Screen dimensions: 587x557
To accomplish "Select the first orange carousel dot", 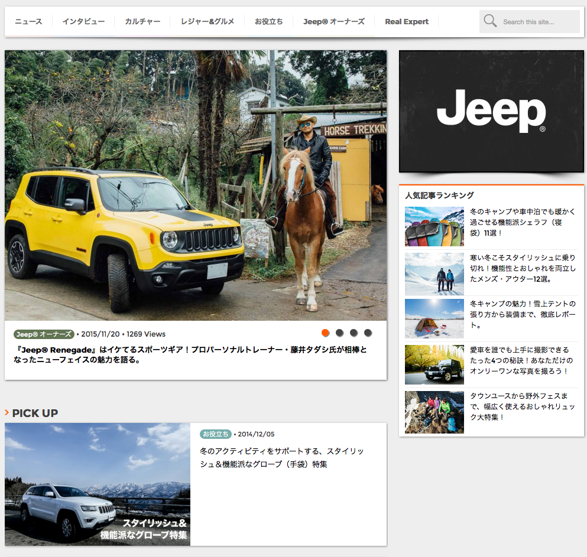I will point(325,333).
